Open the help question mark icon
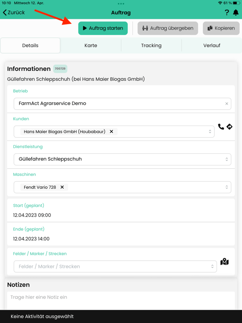The width and height of the screenshot is (242, 323). click(227, 13)
